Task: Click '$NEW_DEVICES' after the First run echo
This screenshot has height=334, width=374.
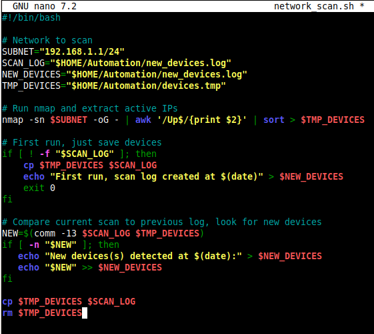Action: 311,176
